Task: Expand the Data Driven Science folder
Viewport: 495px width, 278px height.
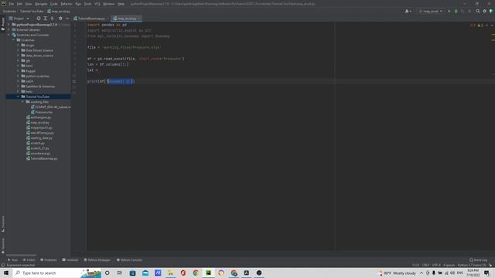Action: coord(19,50)
